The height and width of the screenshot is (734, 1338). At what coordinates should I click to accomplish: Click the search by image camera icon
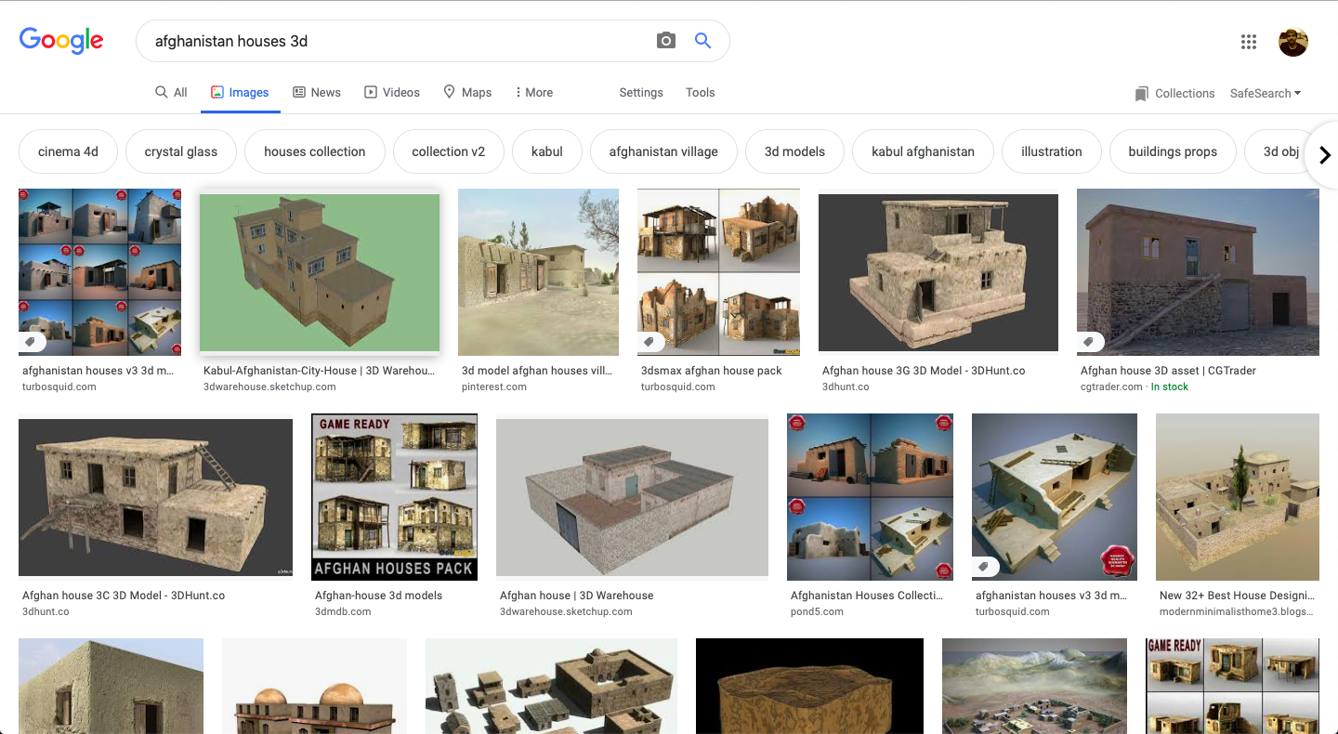[666, 41]
